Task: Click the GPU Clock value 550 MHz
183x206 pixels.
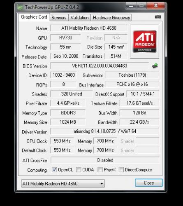Action: [62, 141]
